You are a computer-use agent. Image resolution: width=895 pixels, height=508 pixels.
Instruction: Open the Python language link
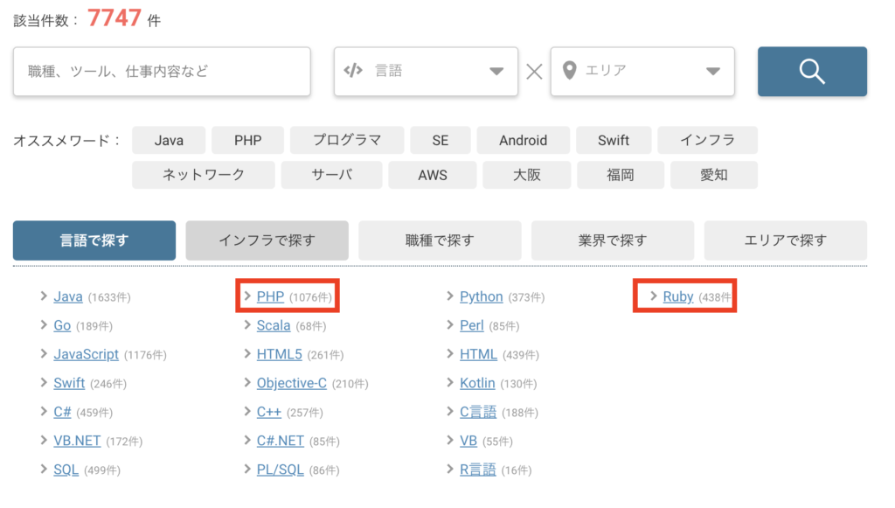point(482,296)
